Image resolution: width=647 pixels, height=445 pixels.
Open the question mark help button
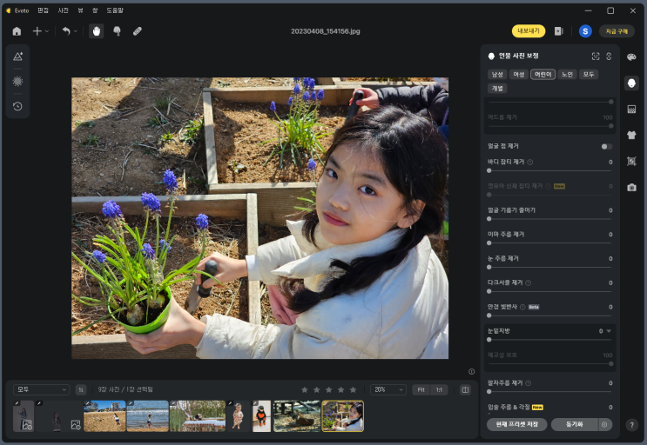point(631,425)
